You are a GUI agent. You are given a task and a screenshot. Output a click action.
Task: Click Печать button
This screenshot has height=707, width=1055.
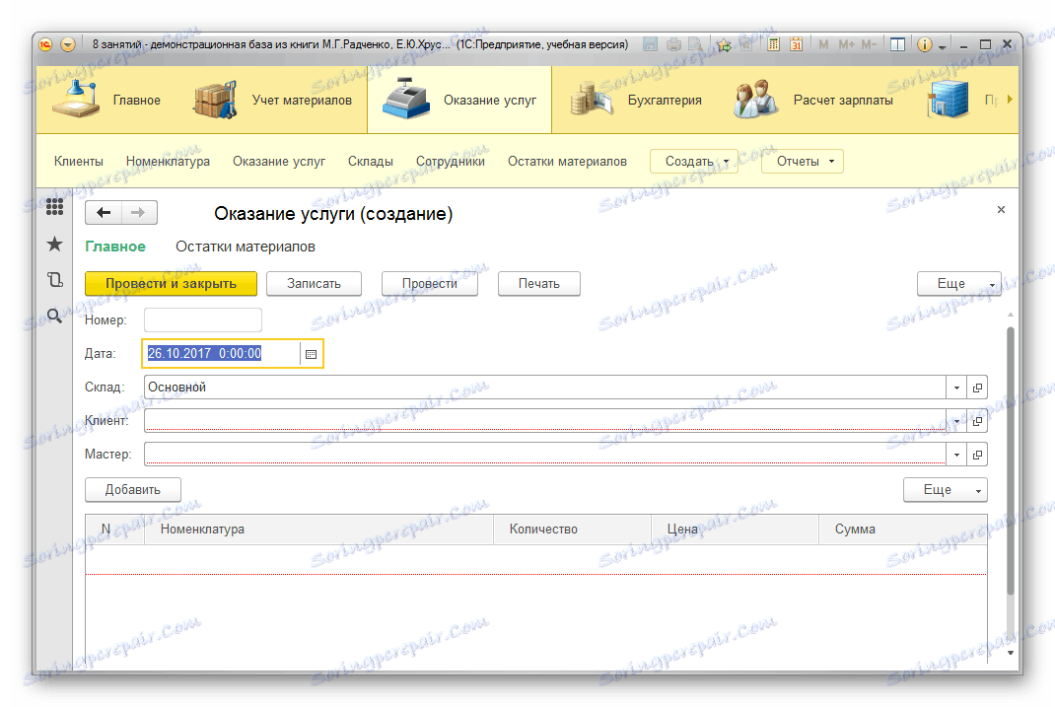(x=539, y=284)
